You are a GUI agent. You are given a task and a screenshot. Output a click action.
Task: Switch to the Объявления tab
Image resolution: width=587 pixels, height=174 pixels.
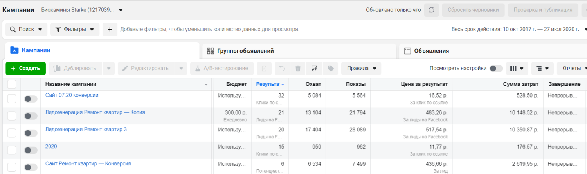point(493,51)
